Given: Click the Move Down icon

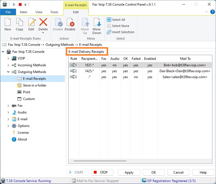Looking at the screenshot, I should pos(97,22).
